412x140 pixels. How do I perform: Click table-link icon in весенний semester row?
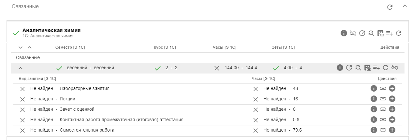367,68
